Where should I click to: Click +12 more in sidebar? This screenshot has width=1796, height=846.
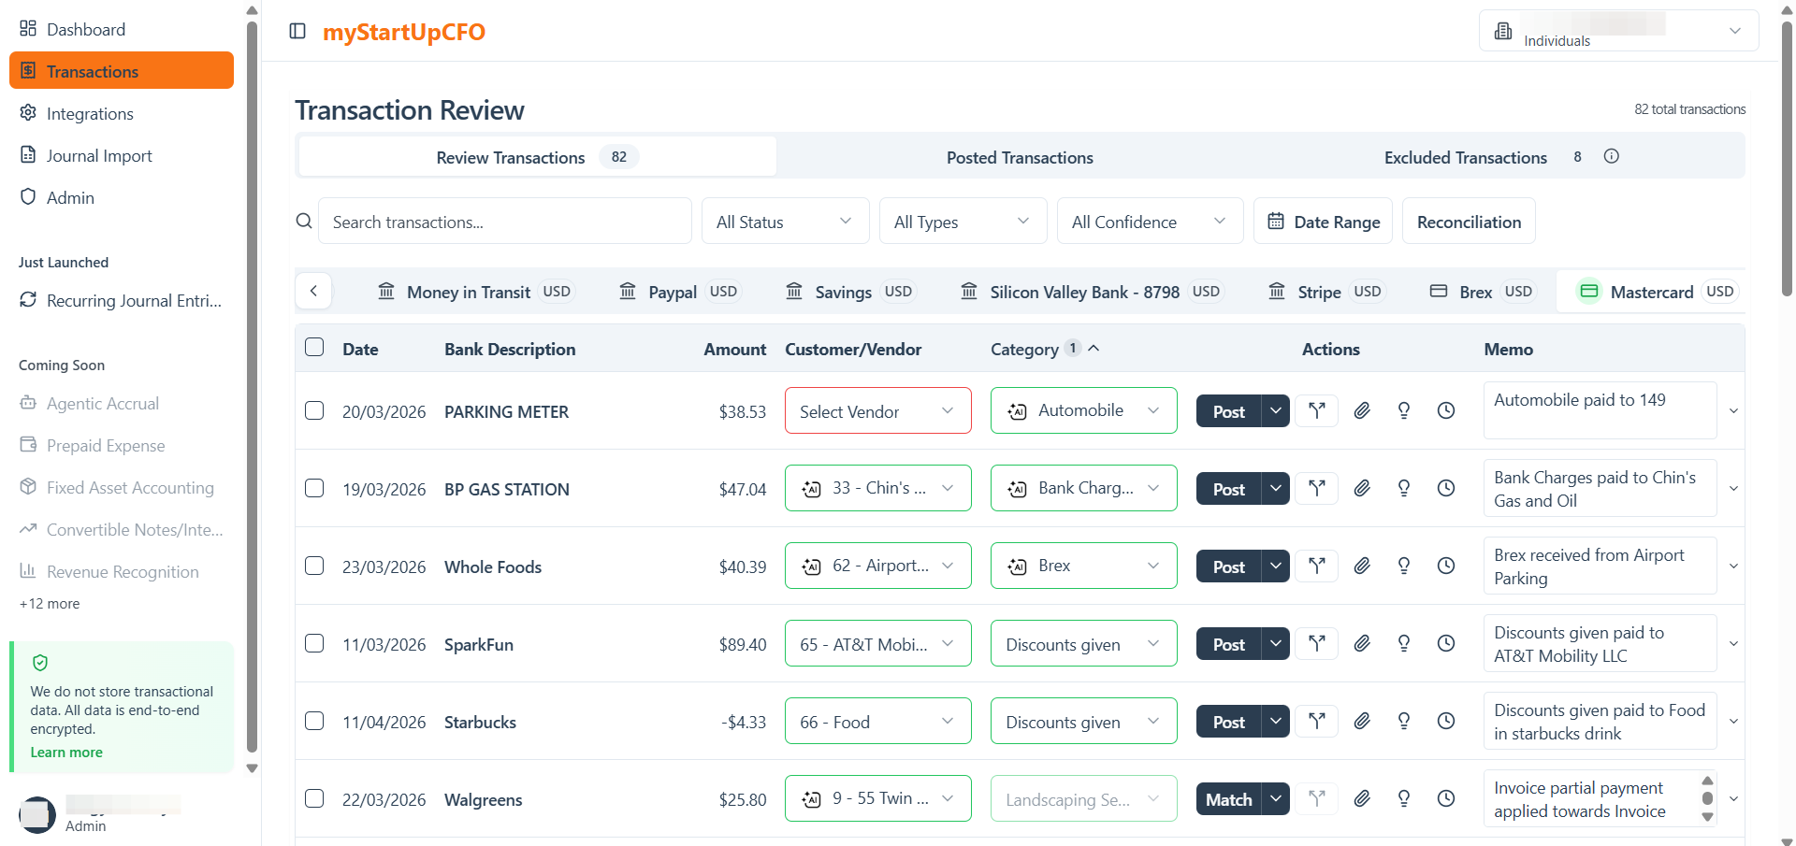tap(50, 604)
